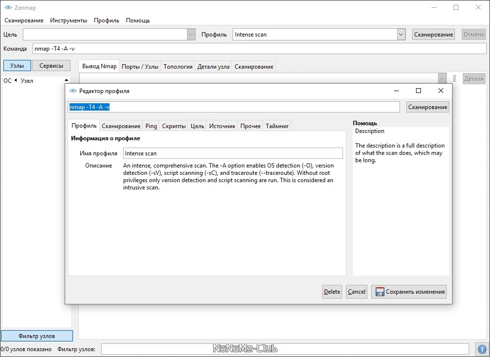This screenshot has width=490, height=357.
Task: Click the Сервисы button
Action: point(51,66)
